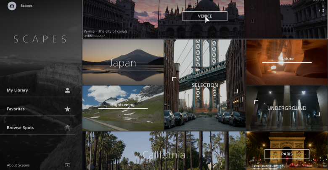The image size is (328, 170).
Task: Click the "Venice - The city of canals" caption
Action: click(x=105, y=31)
